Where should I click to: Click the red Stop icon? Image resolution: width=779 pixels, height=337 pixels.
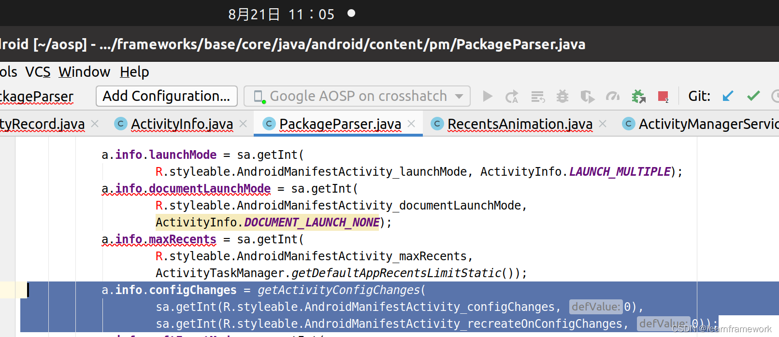pos(663,97)
